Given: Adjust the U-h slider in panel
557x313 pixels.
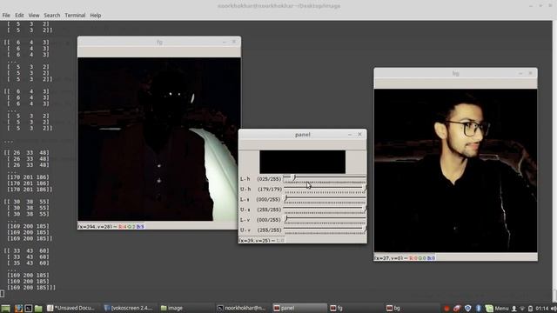Looking at the screenshot, I should 325,189.
